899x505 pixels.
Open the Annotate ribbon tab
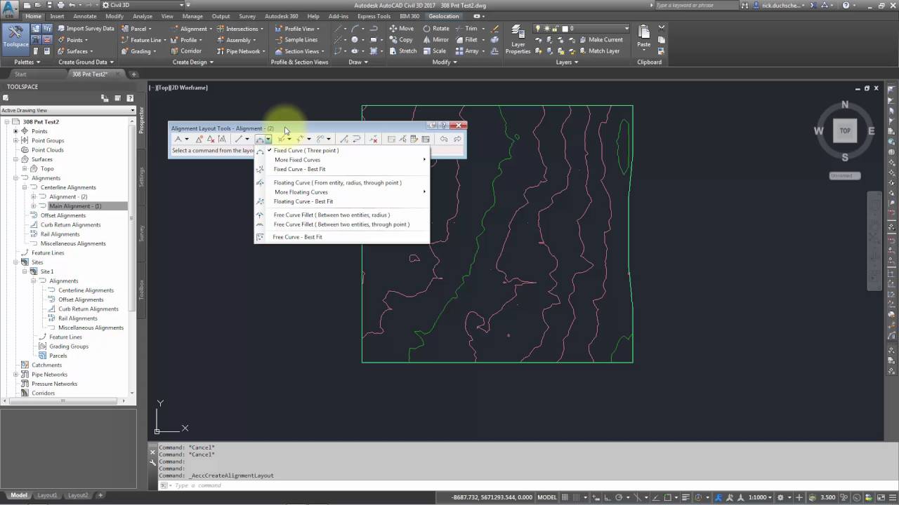[85, 16]
